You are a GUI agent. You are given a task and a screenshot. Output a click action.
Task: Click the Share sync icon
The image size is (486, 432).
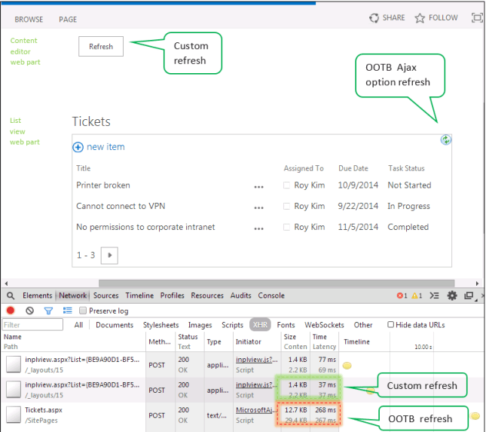(374, 18)
